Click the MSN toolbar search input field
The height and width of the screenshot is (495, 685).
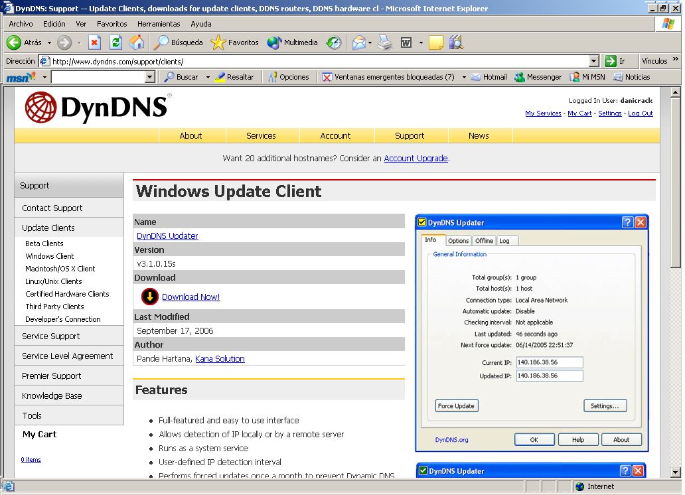click(98, 78)
